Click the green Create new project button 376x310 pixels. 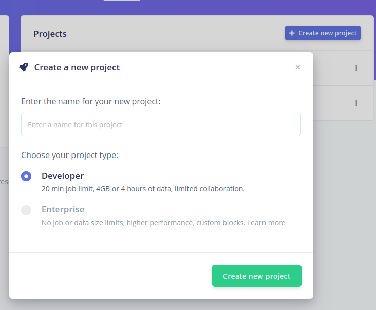coord(257,276)
